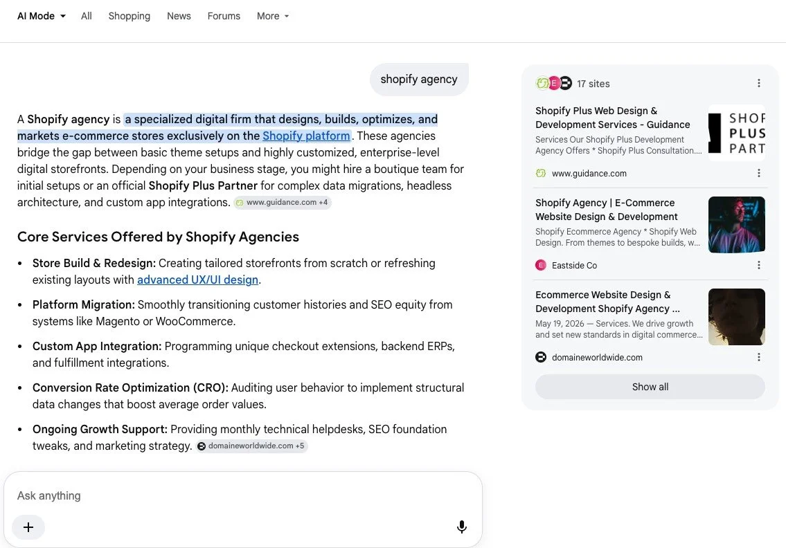Open options for the Eastside Co result
786x548 pixels.
[x=759, y=265]
